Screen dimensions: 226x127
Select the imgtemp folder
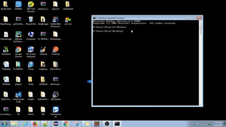click(43, 66)
